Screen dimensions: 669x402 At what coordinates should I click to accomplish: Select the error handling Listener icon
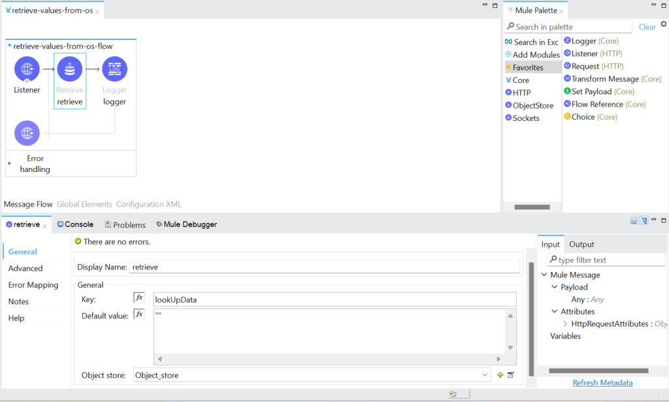click(27, 133)
